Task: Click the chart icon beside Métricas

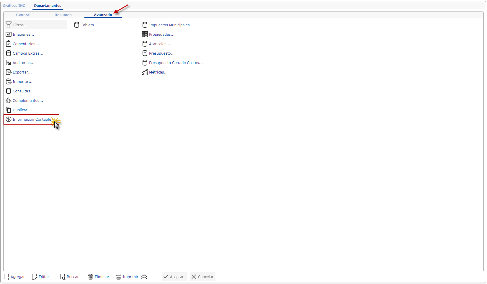Action: coord(145,72)
